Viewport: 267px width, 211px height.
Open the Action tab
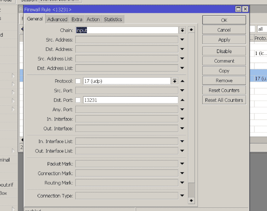(93, 19)
